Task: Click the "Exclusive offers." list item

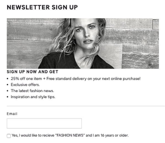Action: pos(25,85)
